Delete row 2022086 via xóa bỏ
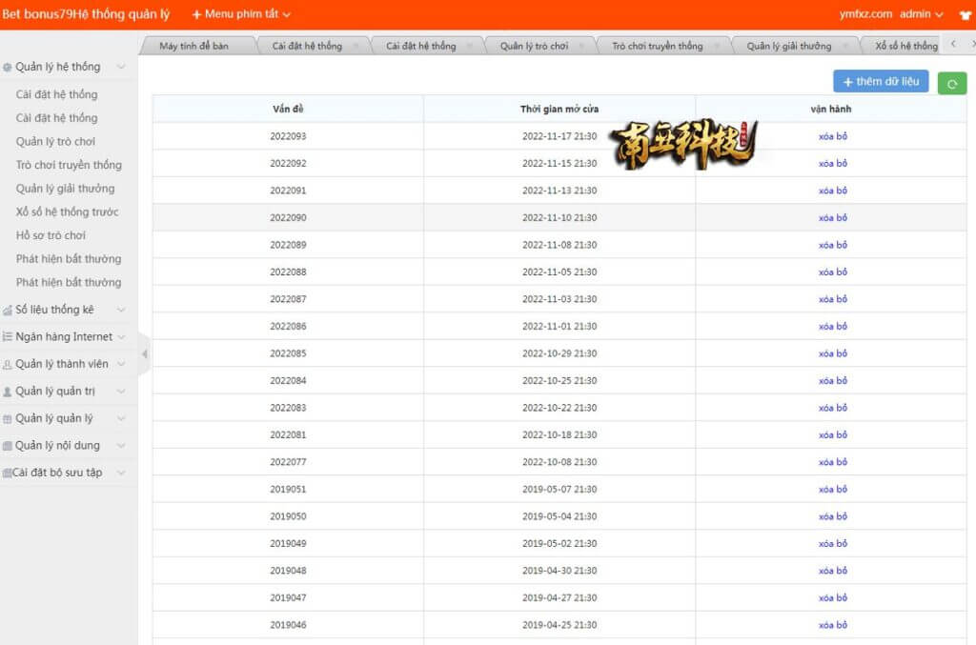This screenshot has height=645, width=976. [x=833, y=327]
